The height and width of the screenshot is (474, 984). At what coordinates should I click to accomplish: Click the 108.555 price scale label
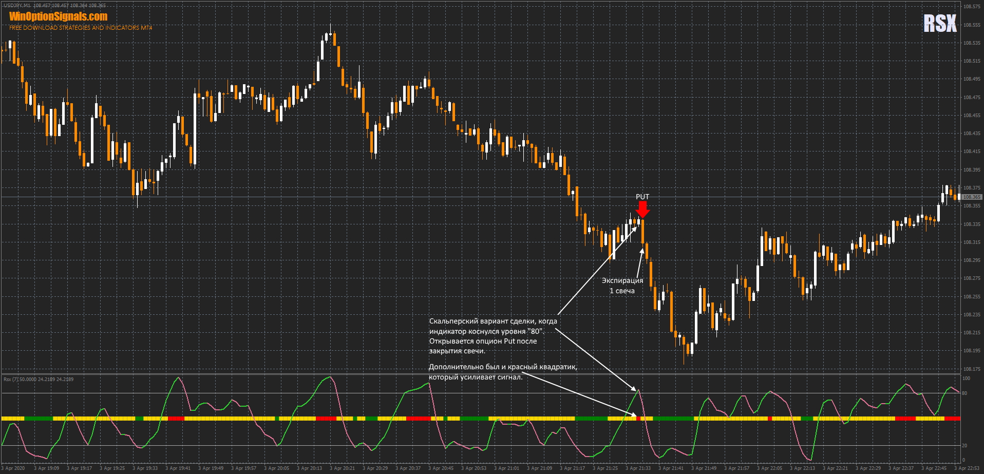pyautogui.click(x=972, y=25)
